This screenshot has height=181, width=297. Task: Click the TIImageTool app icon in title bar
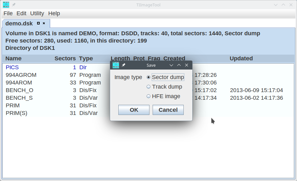[6, 4]
